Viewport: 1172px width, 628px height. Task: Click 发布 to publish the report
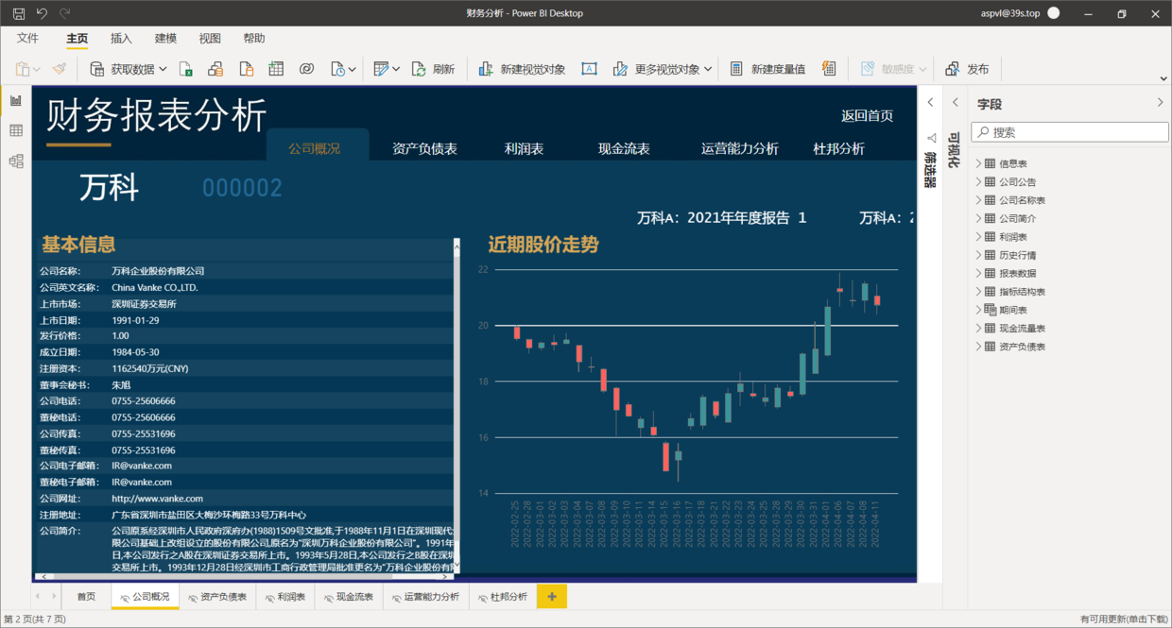(967, 69)
